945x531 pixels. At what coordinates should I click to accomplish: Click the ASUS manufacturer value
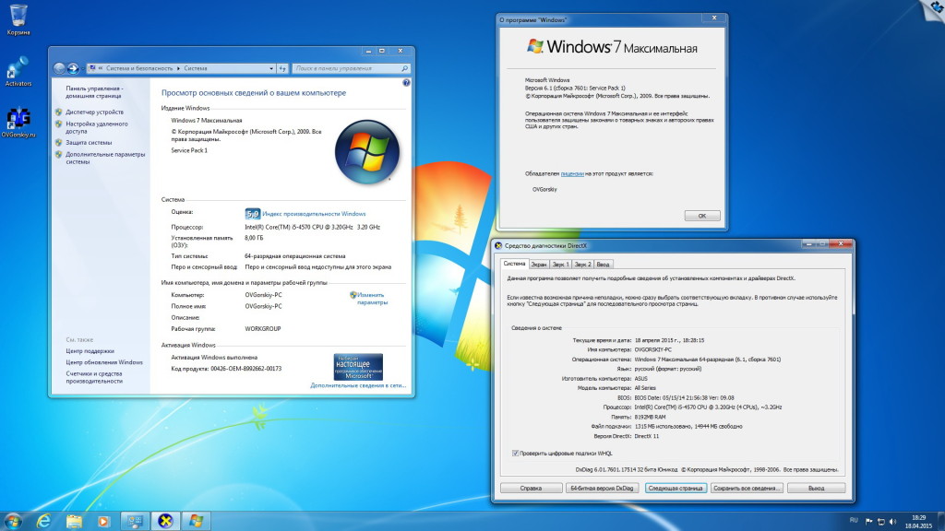641,379
